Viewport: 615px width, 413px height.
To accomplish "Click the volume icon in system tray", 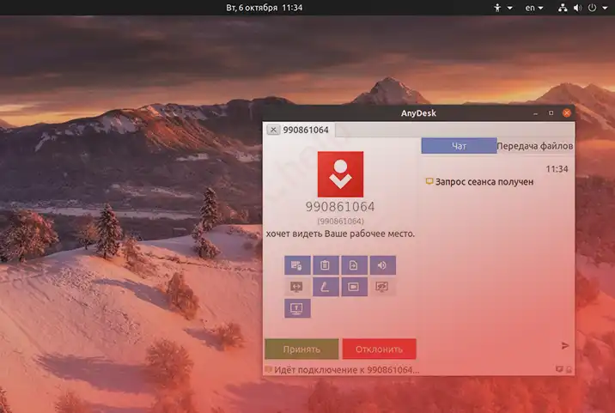I will coord(577,8).
